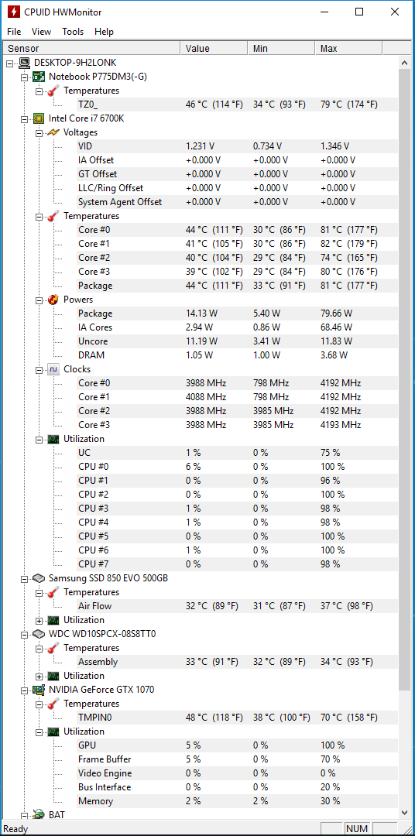Click the Sensor column header
The height and width of the screenshot is (836, 415).
tap(91, 49)
